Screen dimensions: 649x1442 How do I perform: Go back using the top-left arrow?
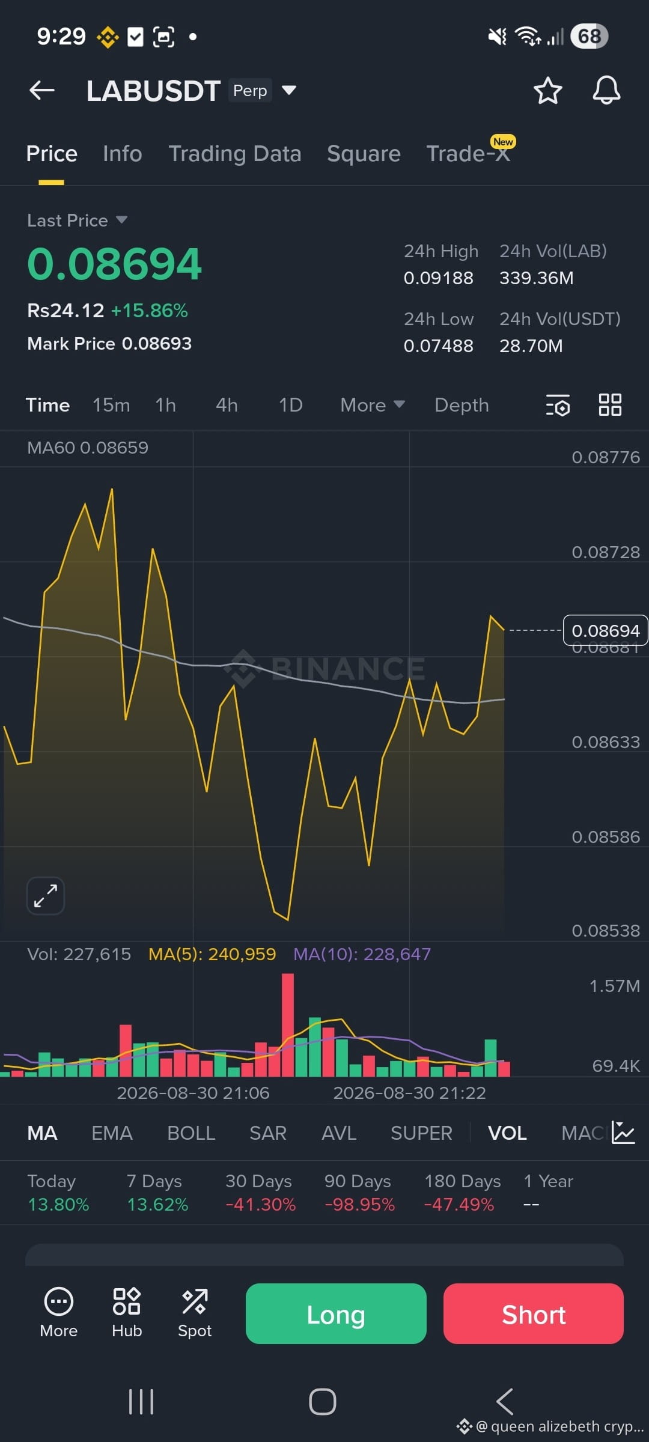point(42,91)
